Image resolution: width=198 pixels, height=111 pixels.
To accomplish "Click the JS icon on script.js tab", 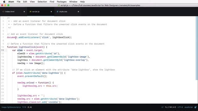I will pos(30,12).
